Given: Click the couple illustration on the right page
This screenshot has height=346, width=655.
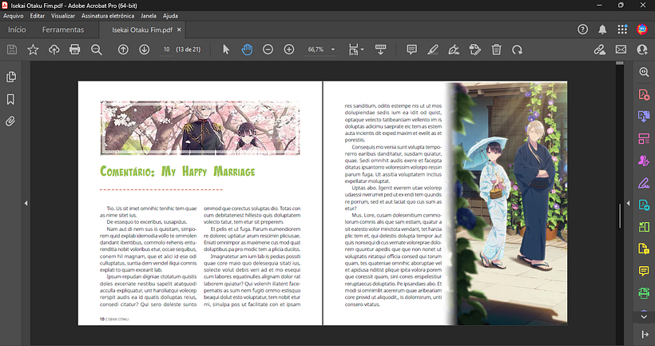Looking at the screenshot, I should tap(510, 203).
